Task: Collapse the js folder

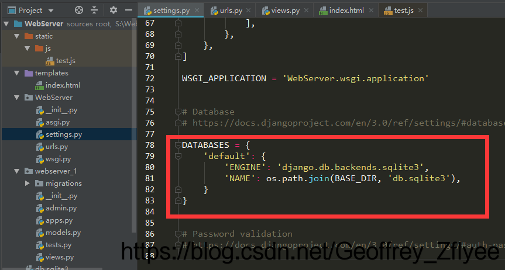Action: point(28,49)
